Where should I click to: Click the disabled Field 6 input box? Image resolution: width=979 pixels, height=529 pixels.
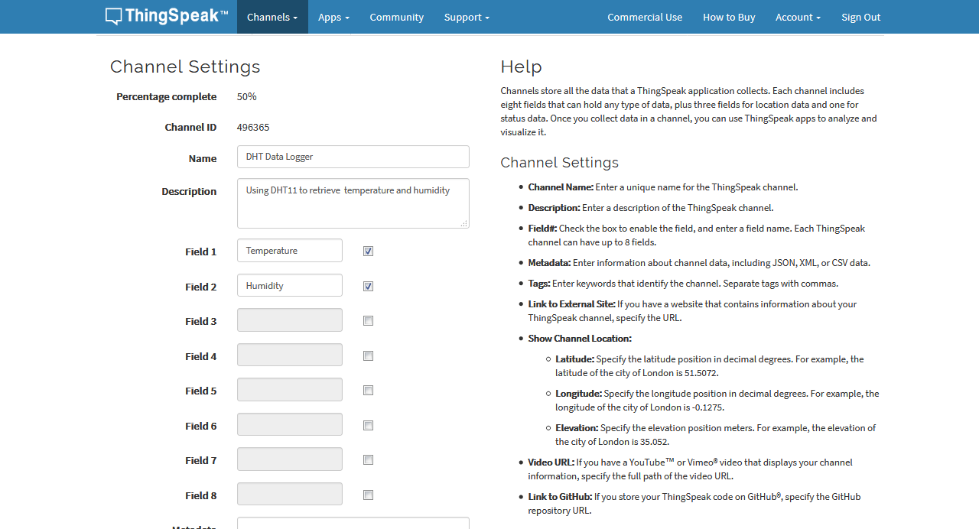tap(290, 425)
